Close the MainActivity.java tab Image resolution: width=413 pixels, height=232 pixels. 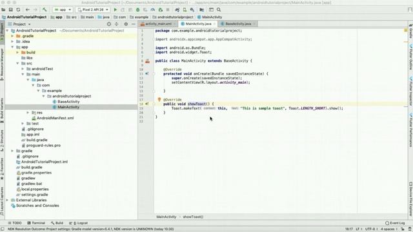tap(214, 24)
